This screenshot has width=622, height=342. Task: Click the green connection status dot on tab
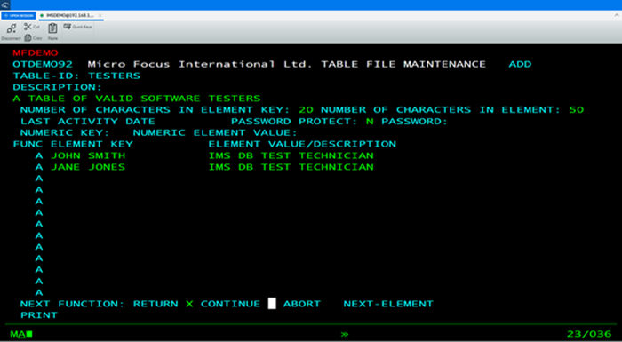tap(42, 15)
